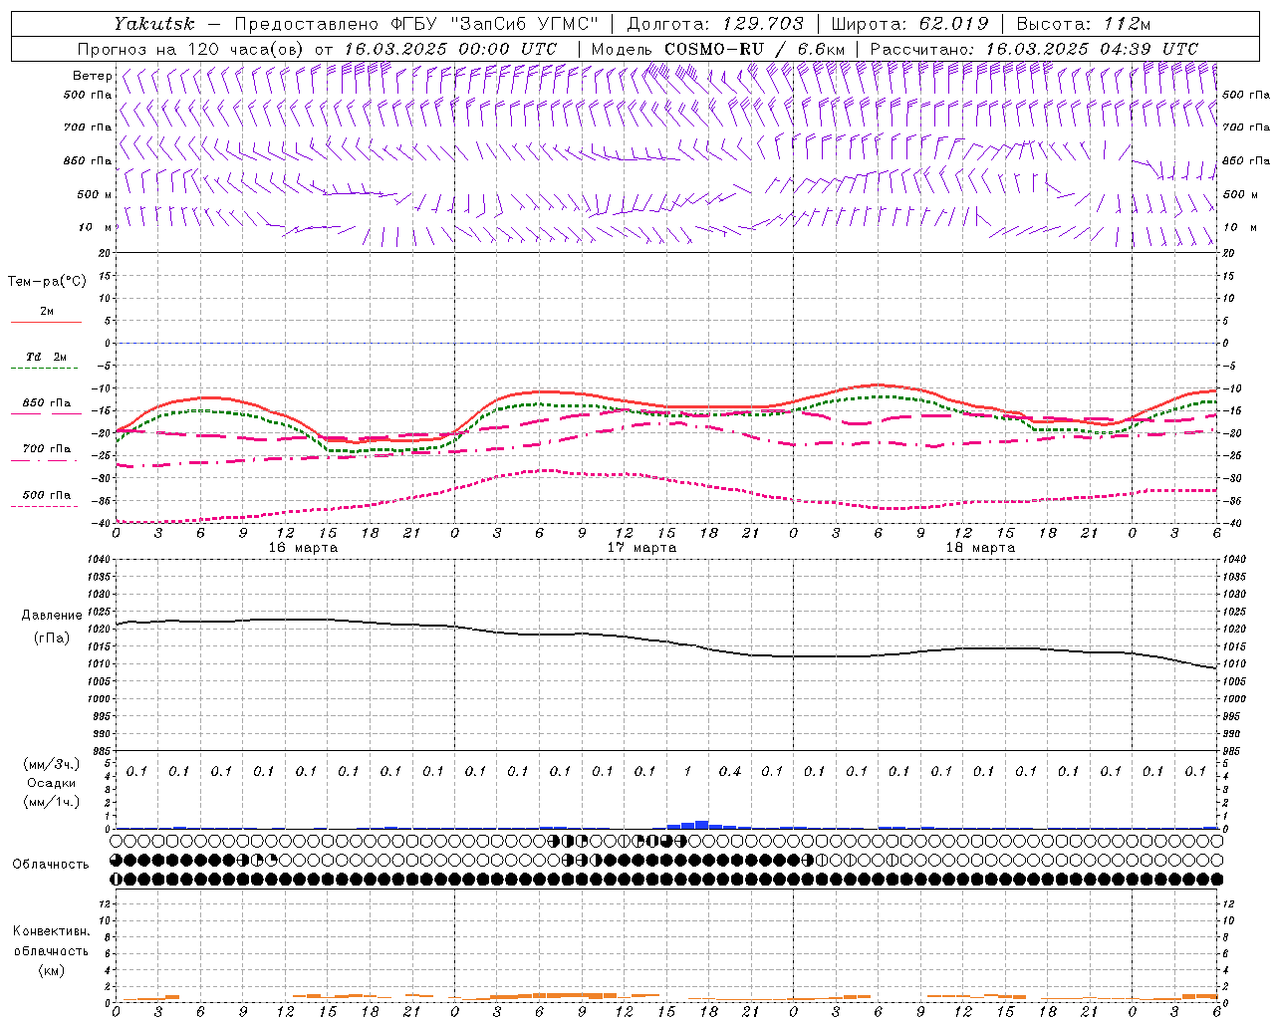
Task: Click the Td 2м legend label
Action: click(x=46, y=357)
